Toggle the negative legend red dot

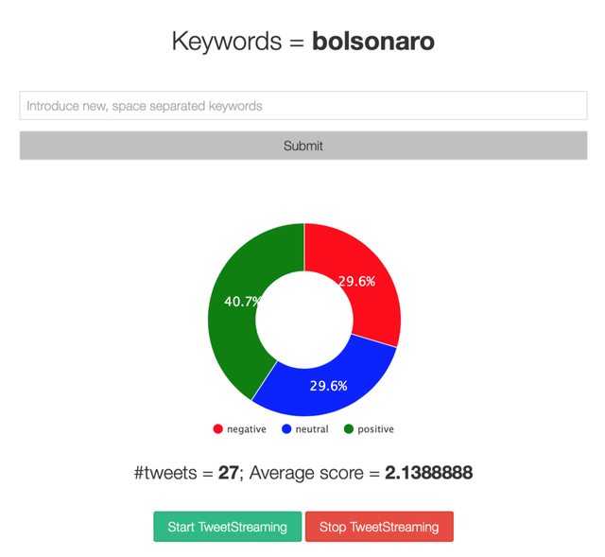point(218,428)
